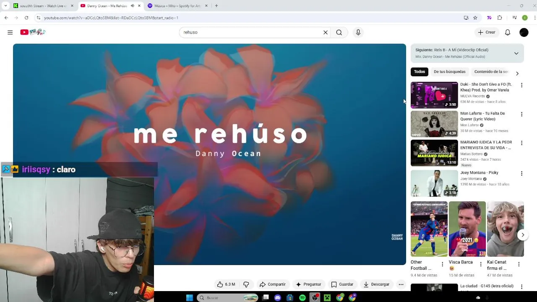The width and height of the screenshot is (537, 302).
Task: Open Other Football short thumbnail
Action: point(429,229)
